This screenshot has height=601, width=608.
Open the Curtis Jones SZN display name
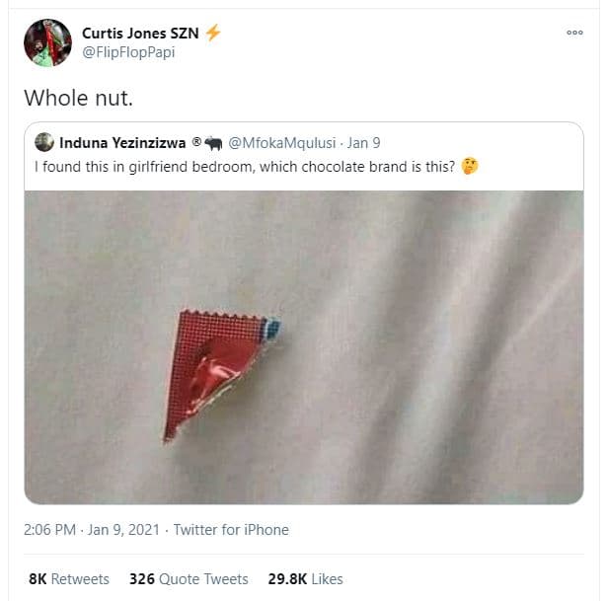pos(140,33)
